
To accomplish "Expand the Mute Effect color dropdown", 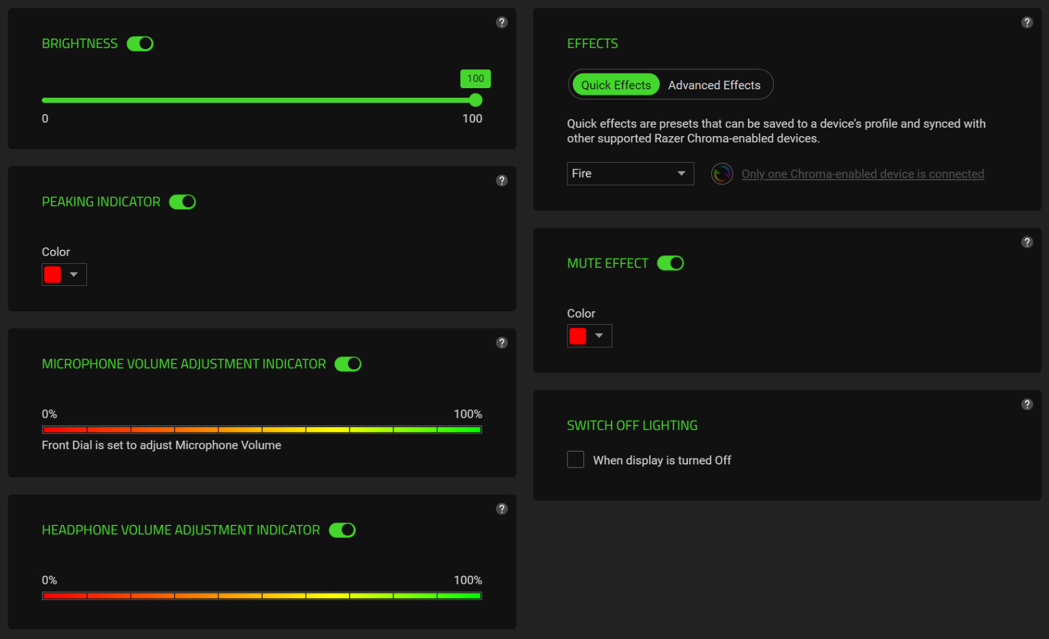I will click(589, 336).
